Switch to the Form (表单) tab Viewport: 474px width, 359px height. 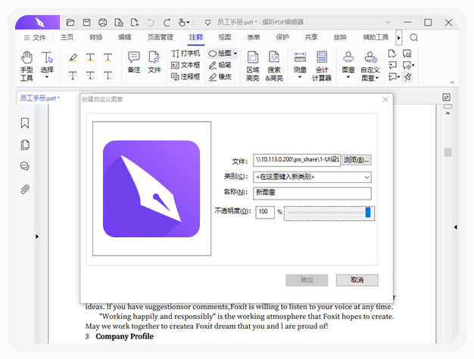coord(254,37)
